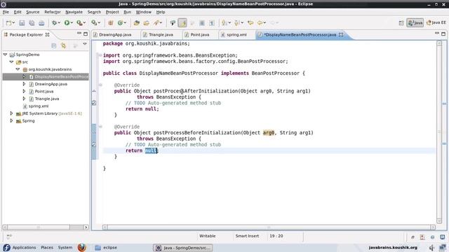This screenshot has width=449, height=252.
Task: Open the Applications menu in taskbar
Action: click(24, 247)
